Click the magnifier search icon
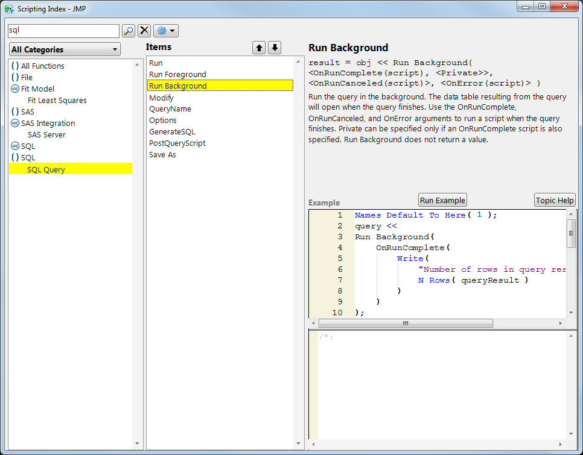The width and height of the screenshot is (583, 455). pyautogui.click(x=129, y=31)
